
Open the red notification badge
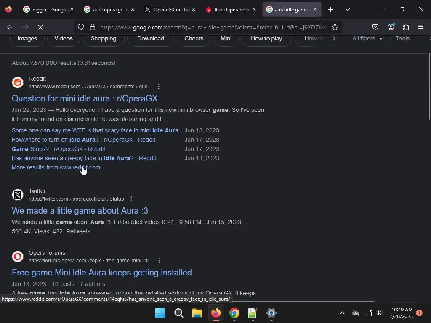[419, 313]
